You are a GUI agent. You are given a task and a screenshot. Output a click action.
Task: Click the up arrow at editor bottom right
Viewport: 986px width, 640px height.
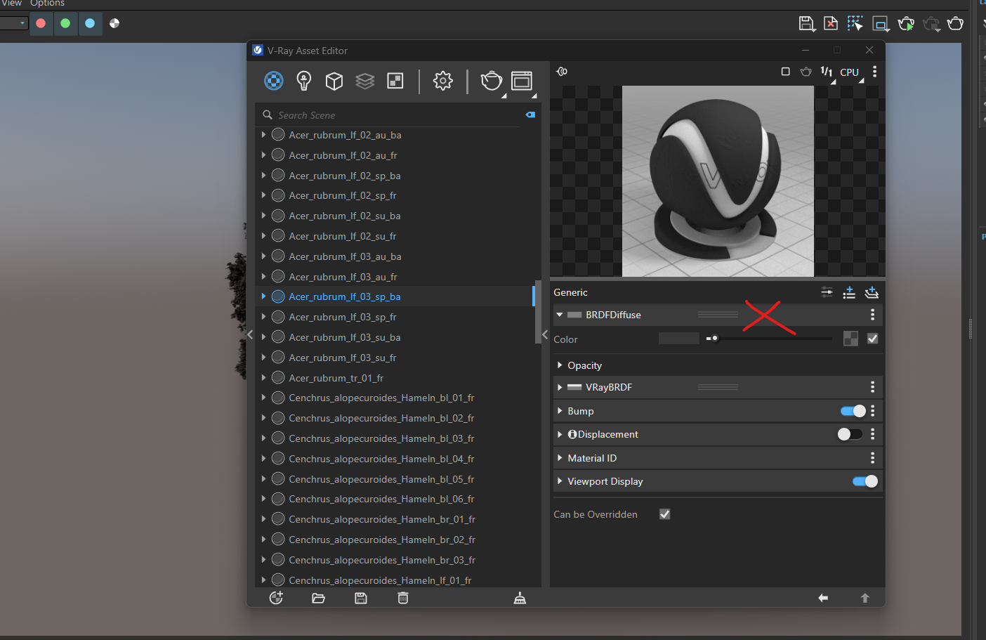[x=865, y=598]
